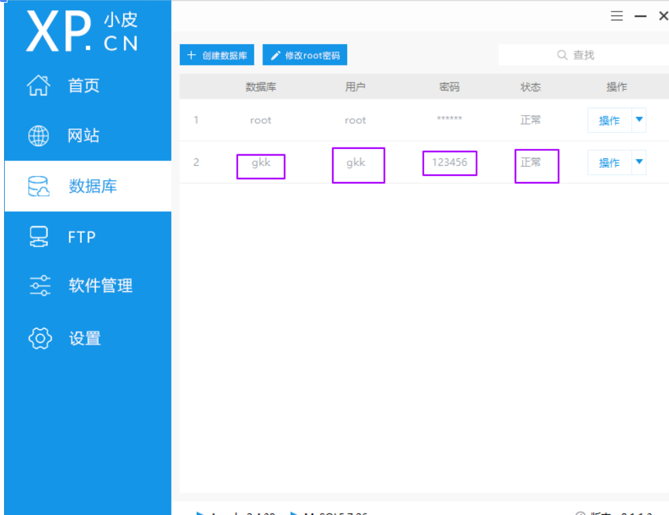Click the 数据库 column header
The height and width of the screenshot is (515, 669).
point(260,87)
